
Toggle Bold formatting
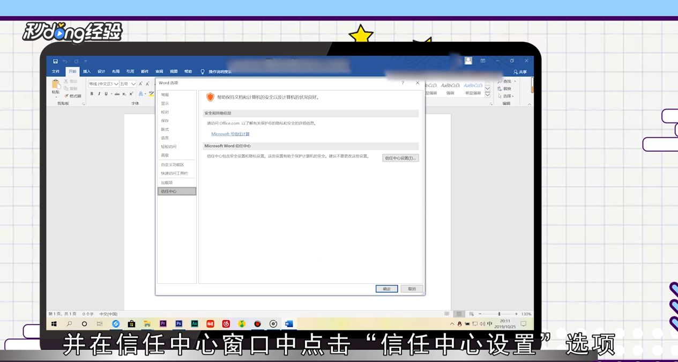92,94
